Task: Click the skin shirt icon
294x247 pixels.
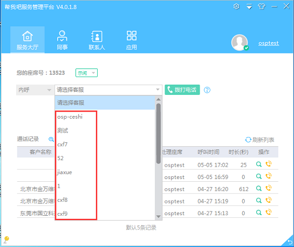Action: [x=262, y=6]
